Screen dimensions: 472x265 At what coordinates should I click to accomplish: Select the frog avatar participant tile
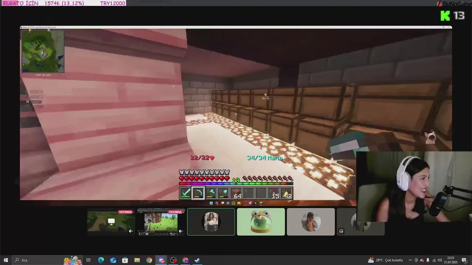point(261,222)
